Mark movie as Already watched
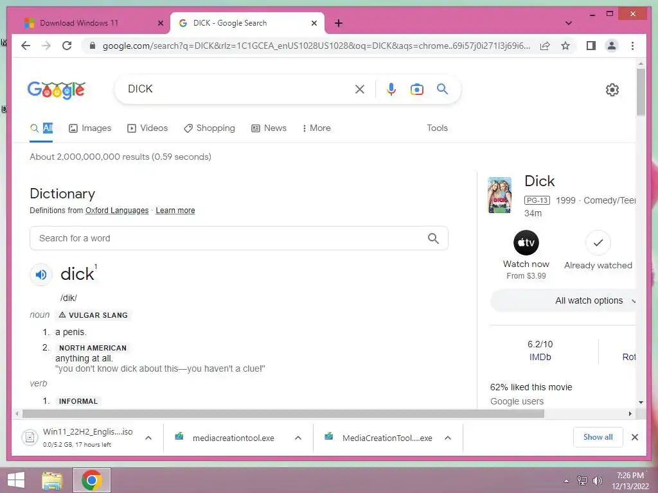658x493 pixels. click(598, 250)
